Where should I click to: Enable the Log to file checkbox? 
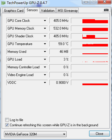pyautogui.click(x=7, y=120)
